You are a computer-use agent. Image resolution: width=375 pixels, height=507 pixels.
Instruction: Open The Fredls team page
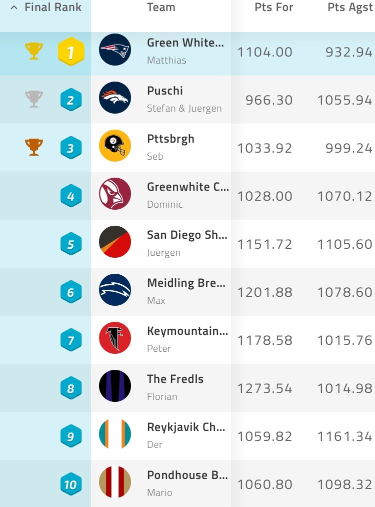coord(175,379)
